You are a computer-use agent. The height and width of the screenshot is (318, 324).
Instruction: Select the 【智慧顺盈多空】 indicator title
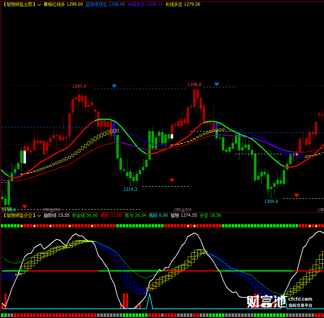(19, 215)
